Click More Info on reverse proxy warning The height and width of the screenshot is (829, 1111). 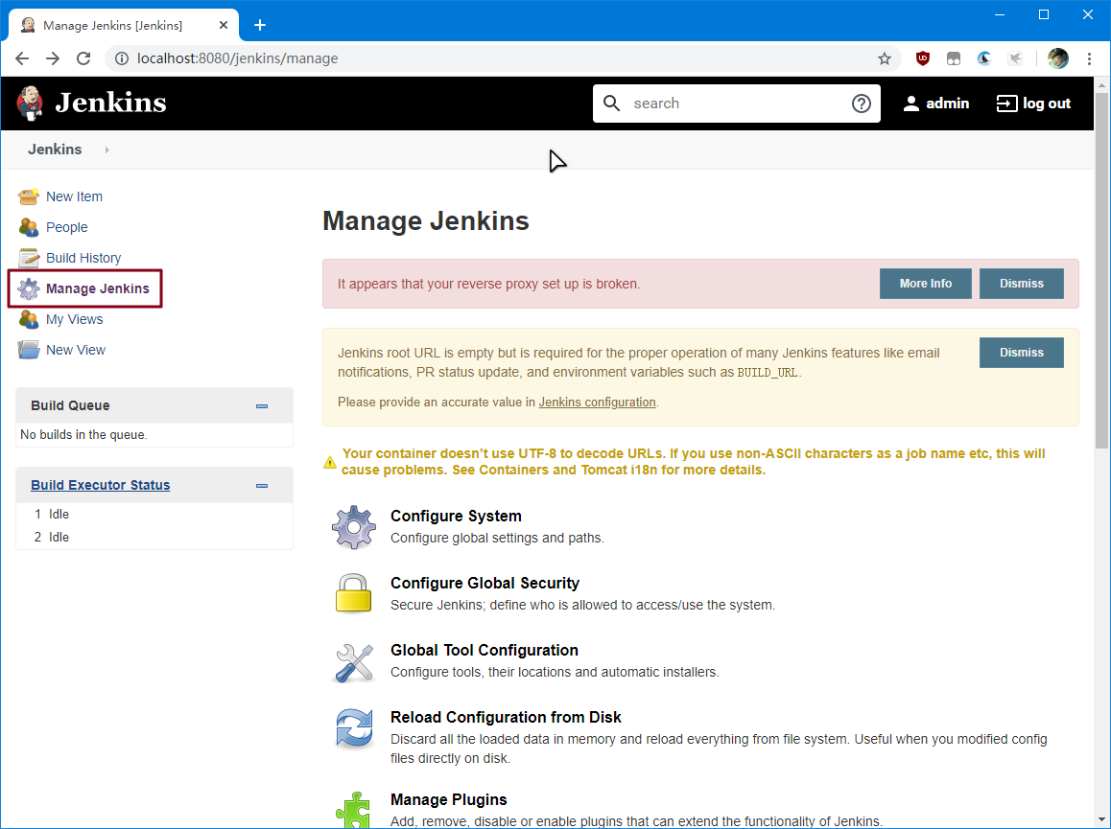926,283
